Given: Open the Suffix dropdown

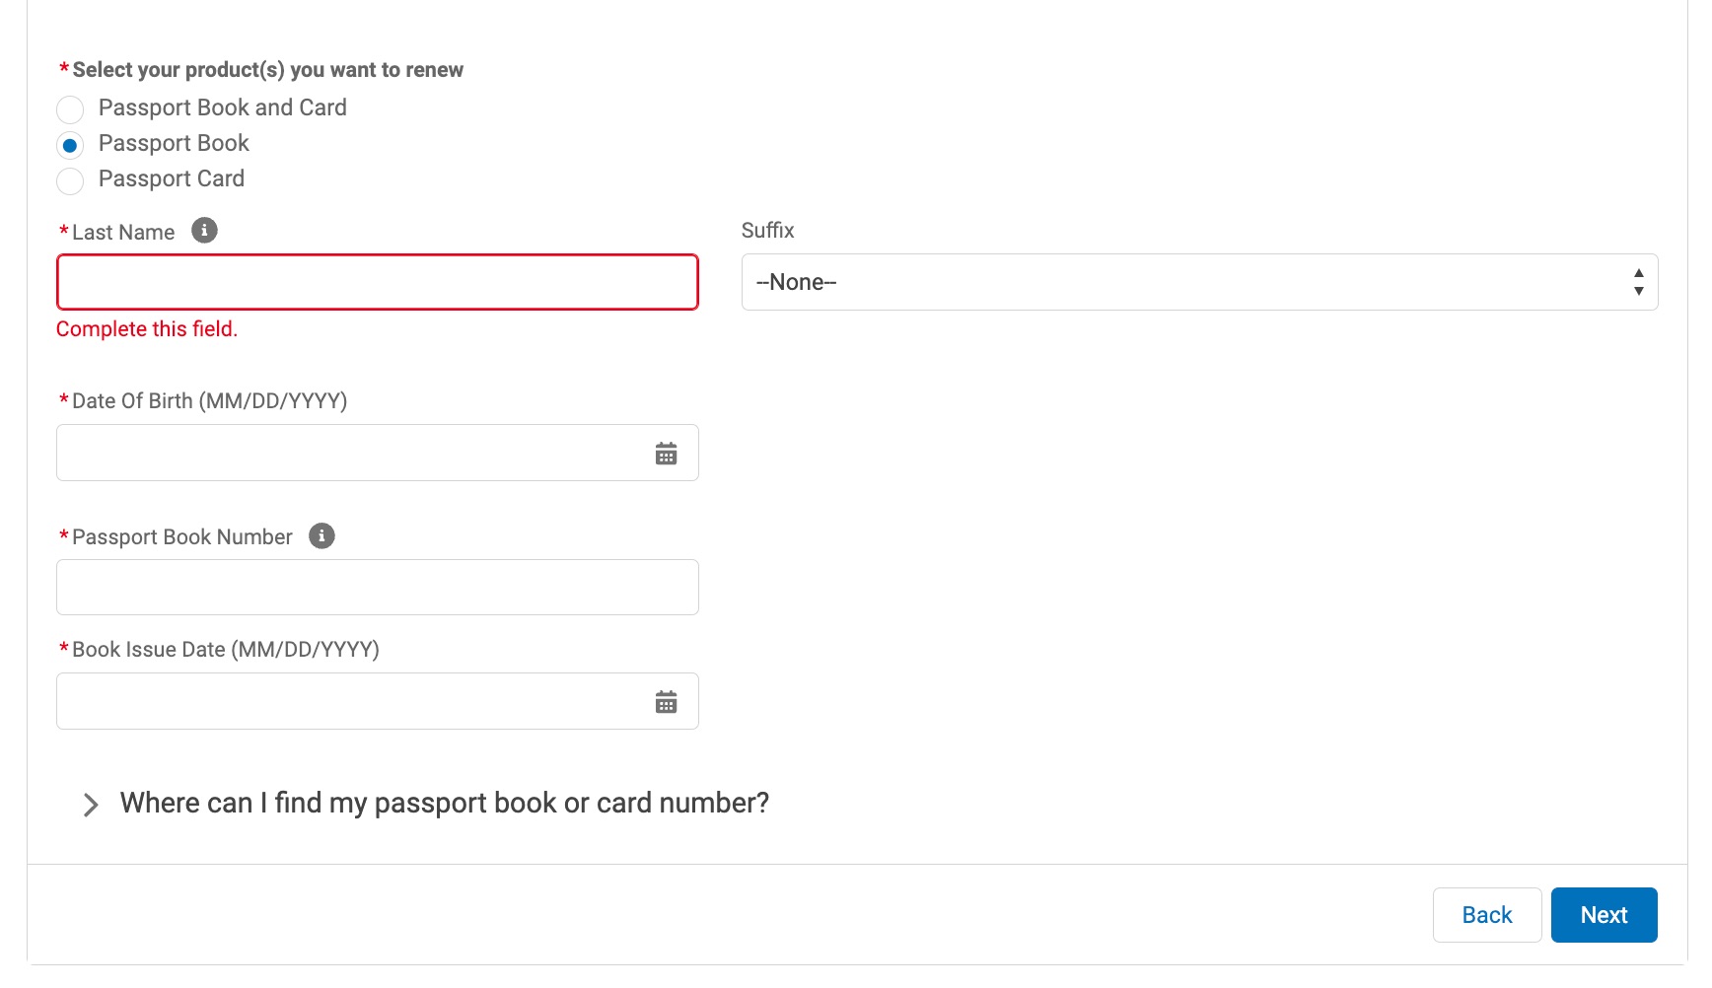Looking at the screenshot, I should pyautogui.click(x=1199, y=281).
